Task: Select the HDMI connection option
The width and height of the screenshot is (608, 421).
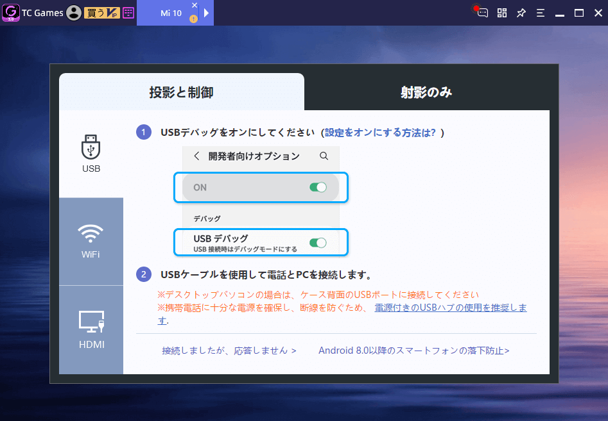Action: pyautogui.click(x=91, y=329)
